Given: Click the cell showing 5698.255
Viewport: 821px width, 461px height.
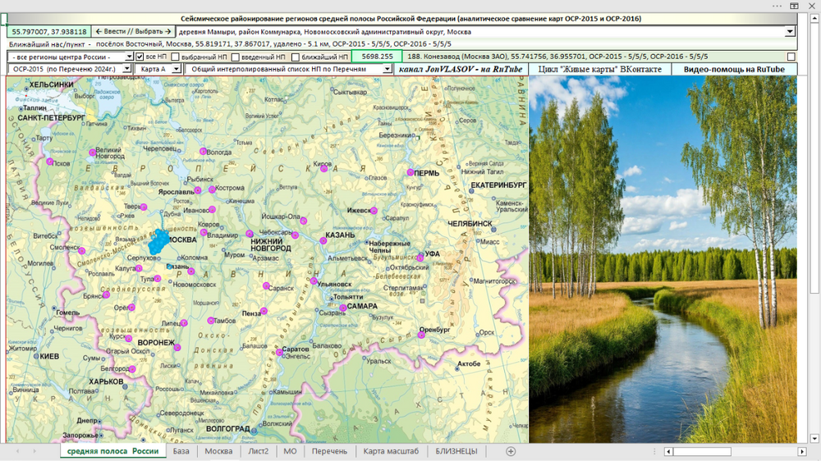Looking at the screenshot, I should [x=377, y=57].
